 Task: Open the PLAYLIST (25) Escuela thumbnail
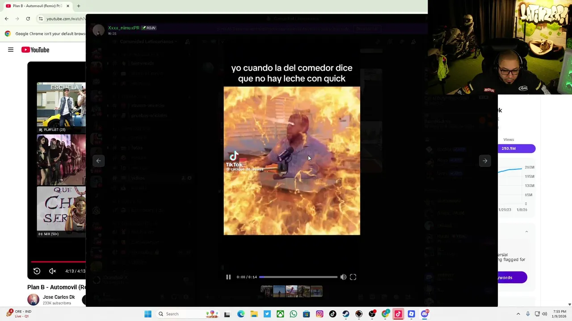point(61,107)
